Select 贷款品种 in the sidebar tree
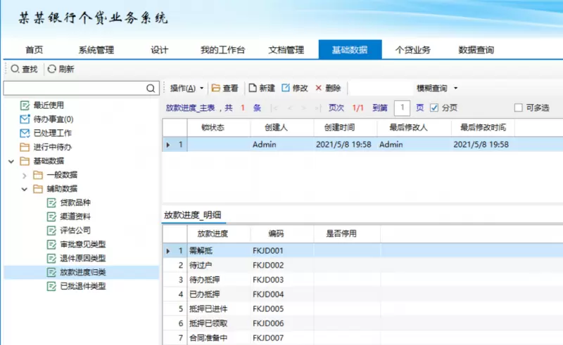 75,202
